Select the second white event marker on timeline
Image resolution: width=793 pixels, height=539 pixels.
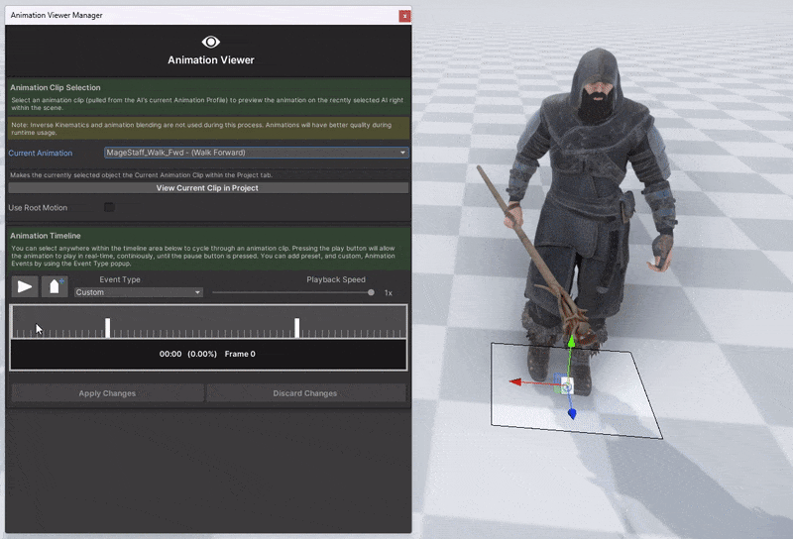296,328
